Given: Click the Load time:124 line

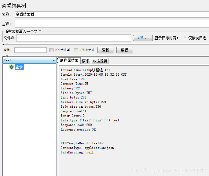Looking at the screenshot, I should tap(73, 79).
